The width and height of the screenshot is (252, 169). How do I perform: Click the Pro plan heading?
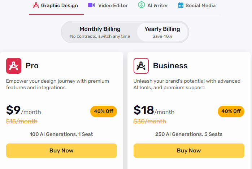click(x=32, y=66)
